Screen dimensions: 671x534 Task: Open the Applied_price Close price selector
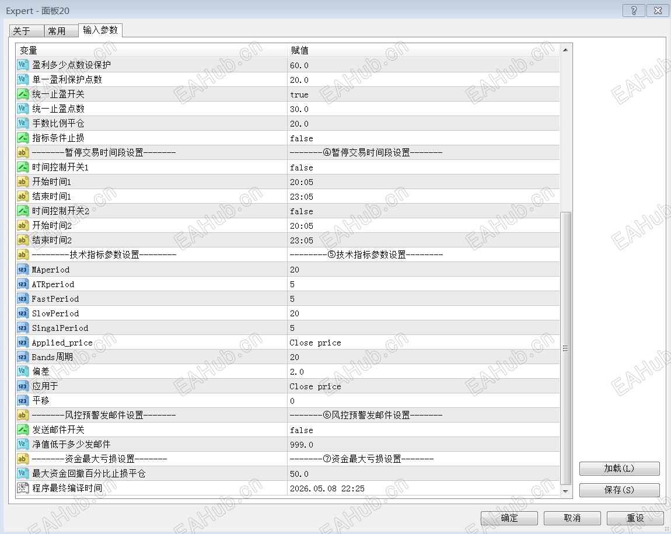coord(423,343)
